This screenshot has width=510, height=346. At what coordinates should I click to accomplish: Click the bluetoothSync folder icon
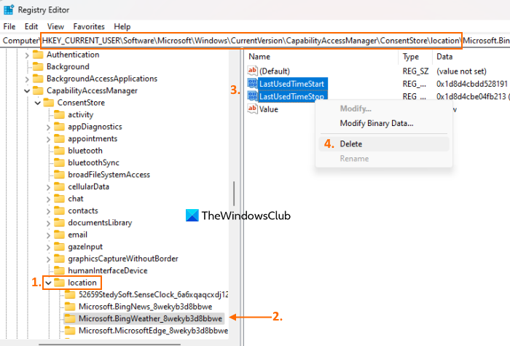pos(59,162)
